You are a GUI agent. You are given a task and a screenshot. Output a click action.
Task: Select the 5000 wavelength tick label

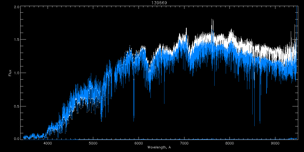pos(93,143)
